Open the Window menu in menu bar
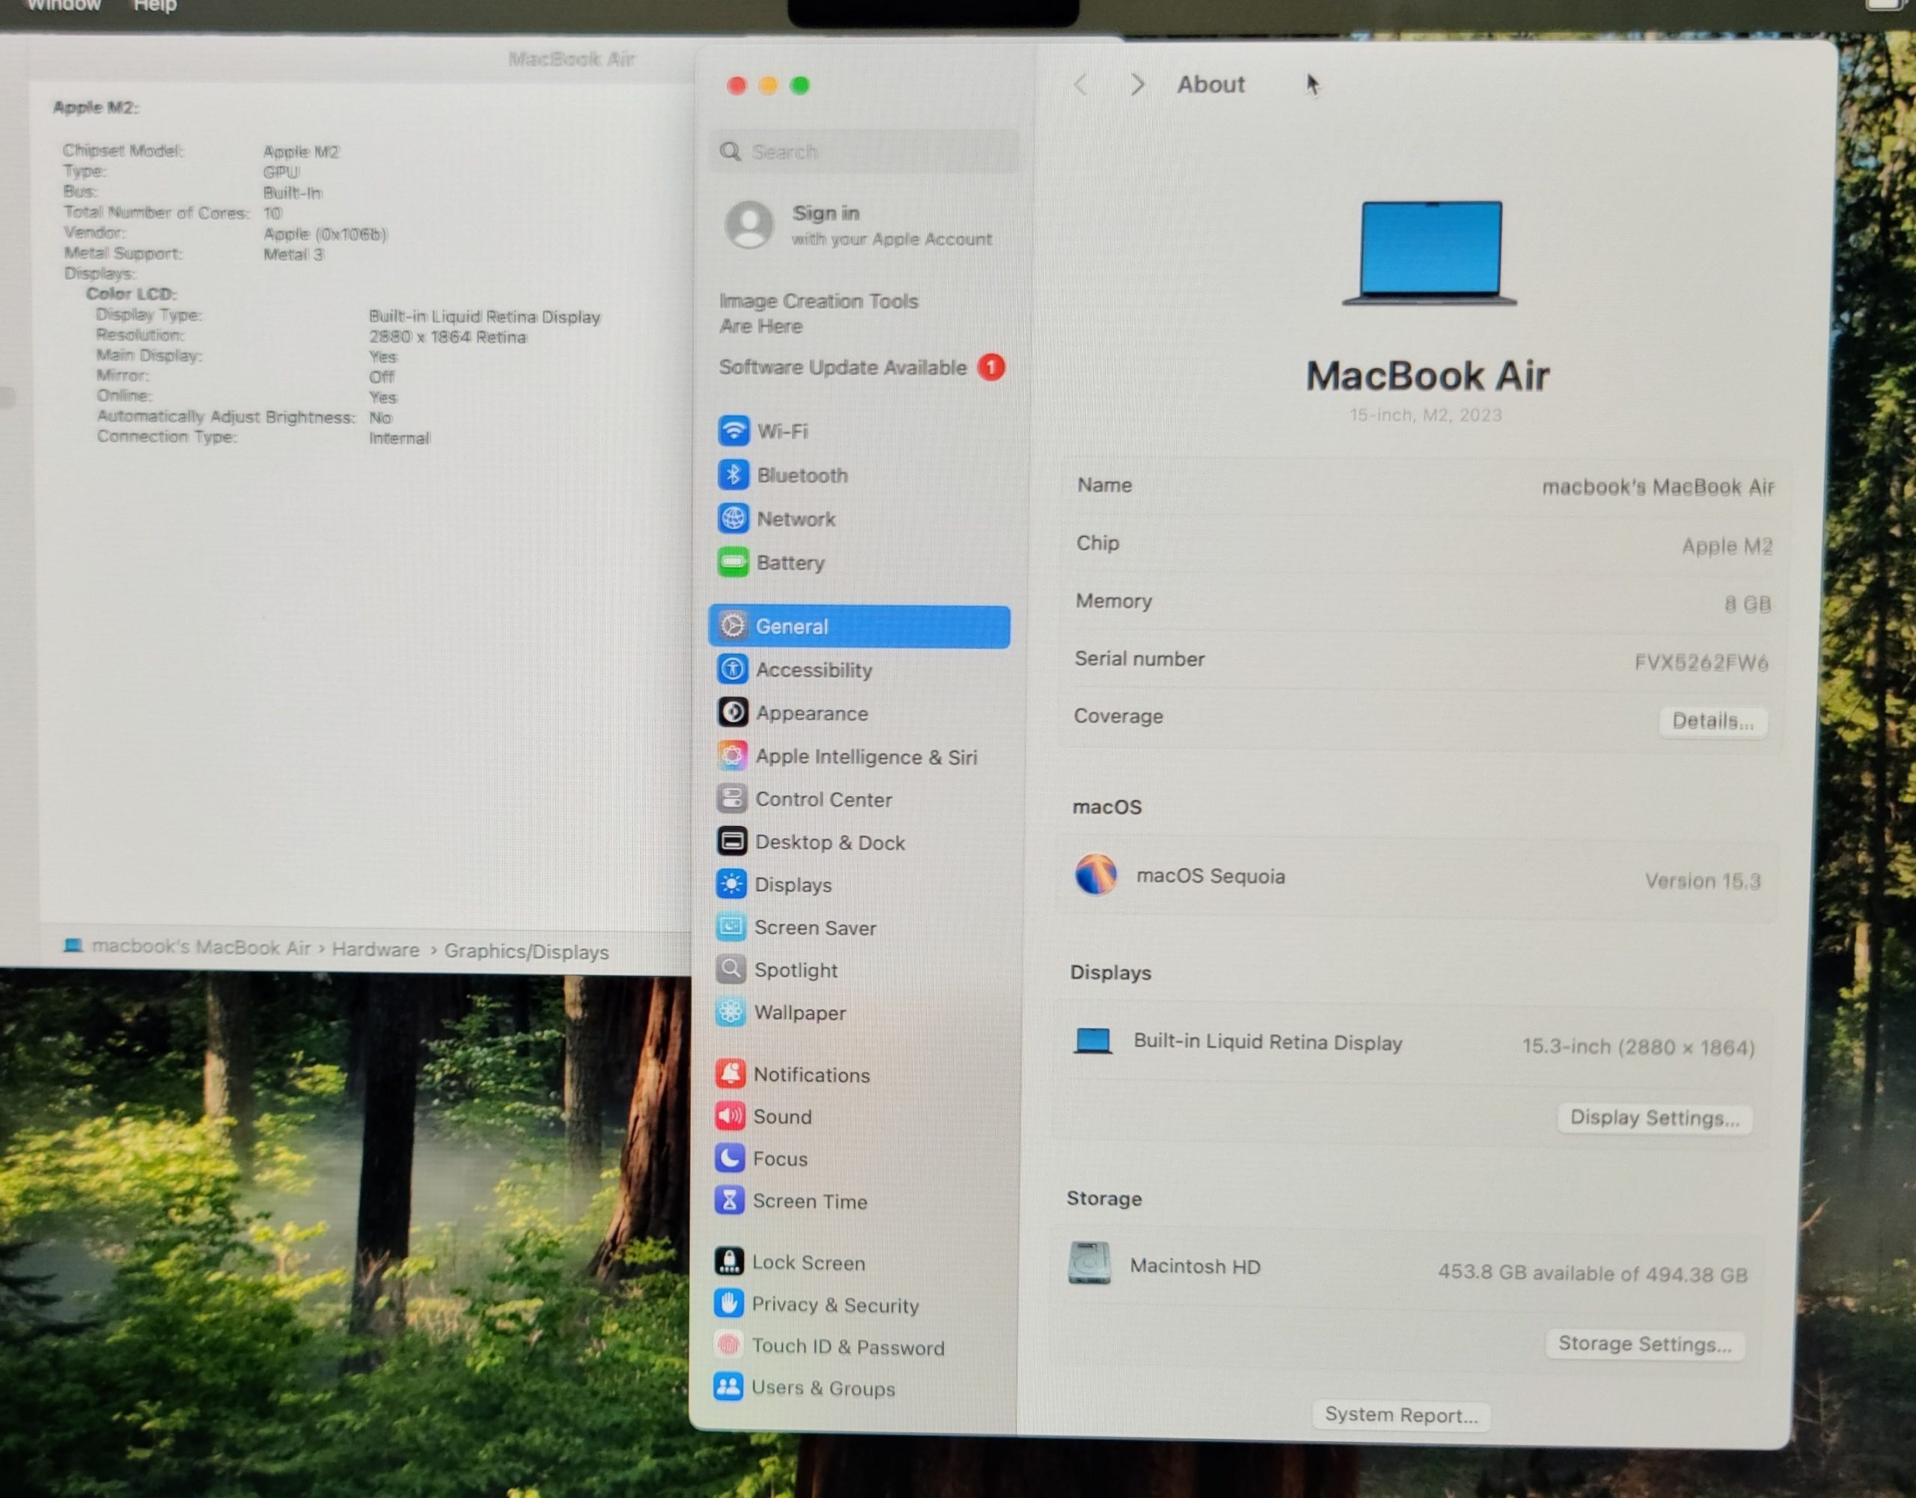The image size is (1916, 1498). click(x=63, y=6)
